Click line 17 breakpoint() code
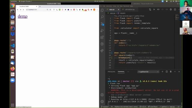This screenshot has height=108, width=192. click(x=125, y=58)
